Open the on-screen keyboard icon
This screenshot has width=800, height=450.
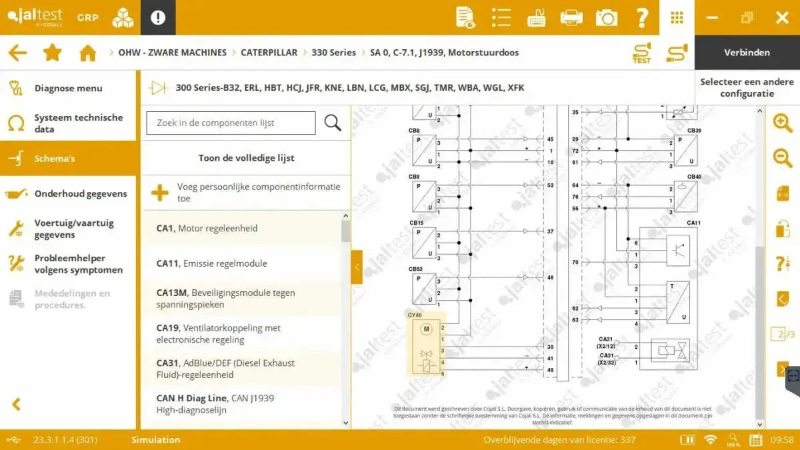click(536, 18)
